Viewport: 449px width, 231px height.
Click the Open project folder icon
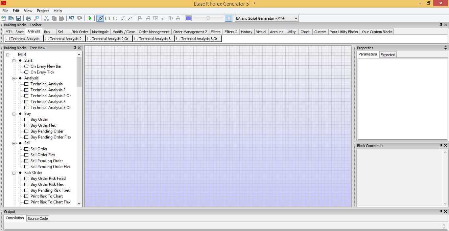(11, 18)
